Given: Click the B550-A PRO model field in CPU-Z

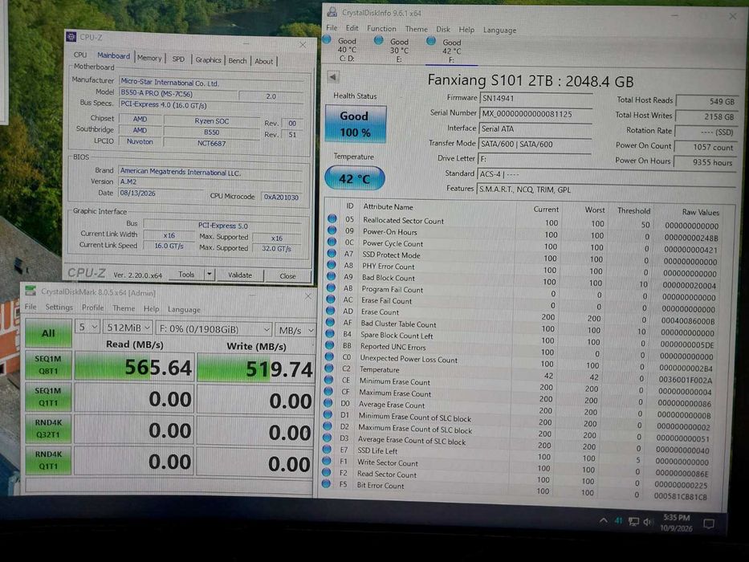Looking at the screenshot, I should coord(177,94).
